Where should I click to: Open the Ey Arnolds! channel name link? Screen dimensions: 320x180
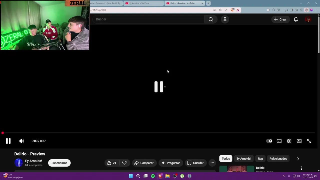pos(33,161)
